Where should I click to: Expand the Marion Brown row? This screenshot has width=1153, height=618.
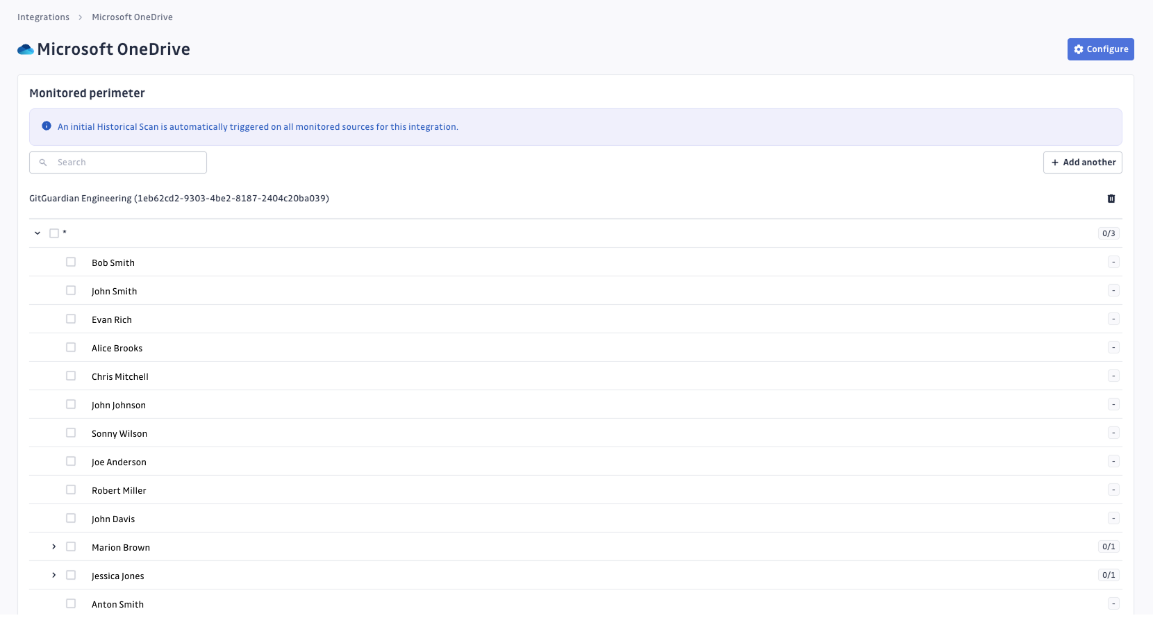click(54, 546)
